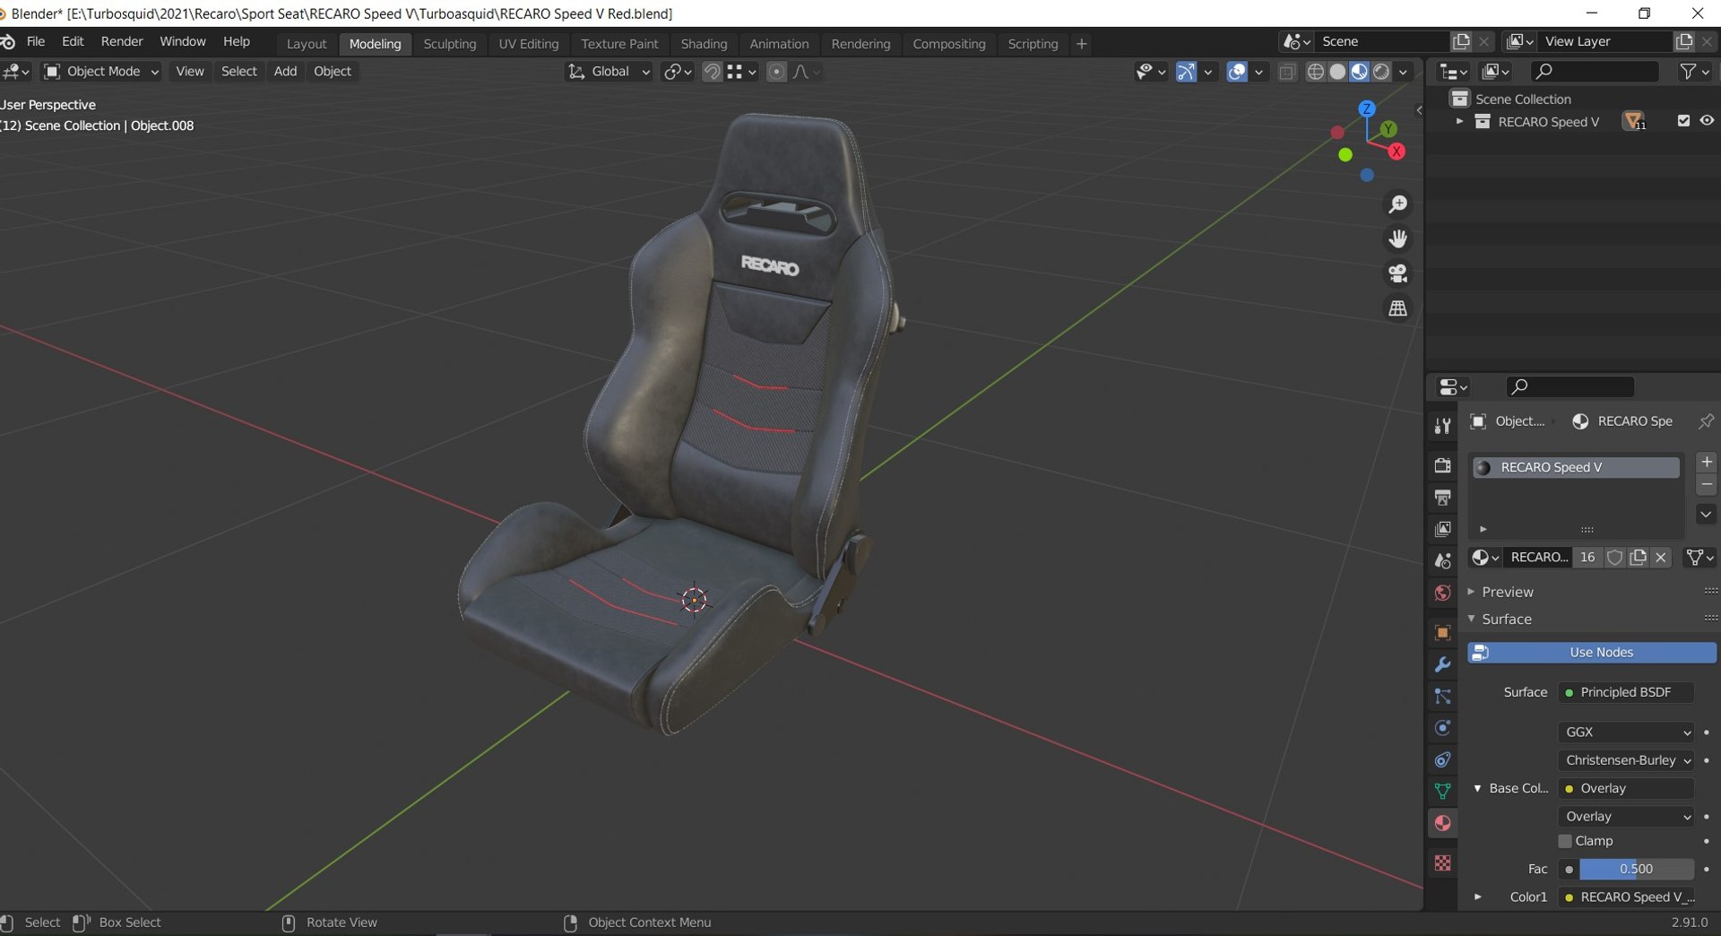Viewport: 1721px width, 936px height.
Task: Open the Modifier properties wrench tab
Action: point(1442,664)
